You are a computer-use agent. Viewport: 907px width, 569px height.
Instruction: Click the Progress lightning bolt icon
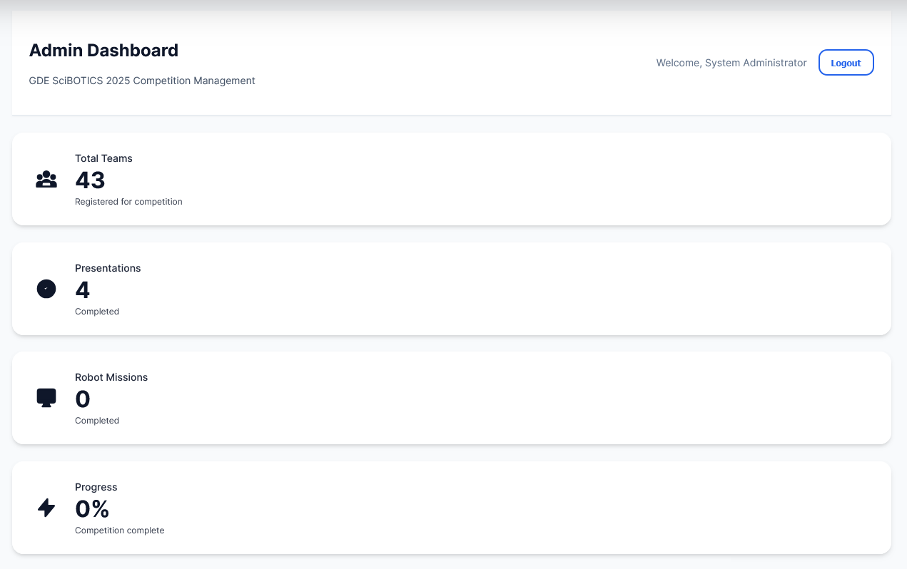[x=46, y=508]
